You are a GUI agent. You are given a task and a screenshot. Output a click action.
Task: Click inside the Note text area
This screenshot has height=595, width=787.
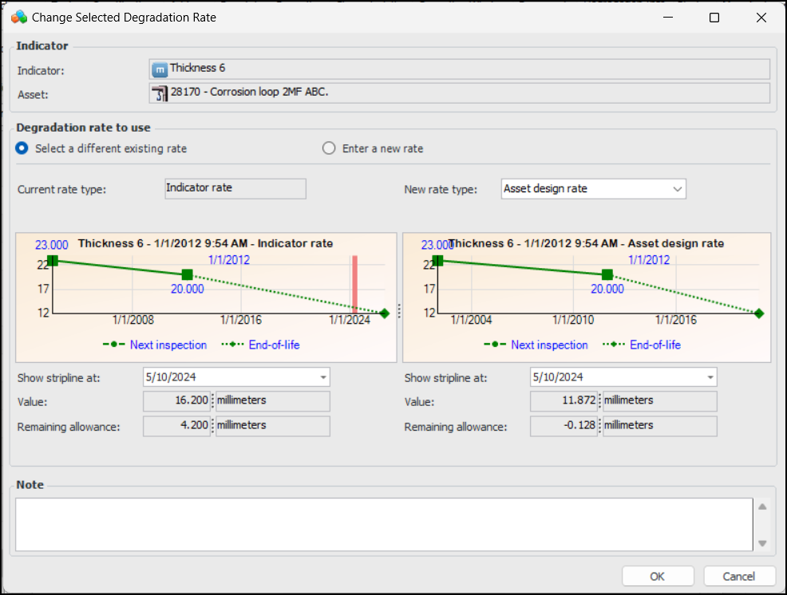[383, 524]
